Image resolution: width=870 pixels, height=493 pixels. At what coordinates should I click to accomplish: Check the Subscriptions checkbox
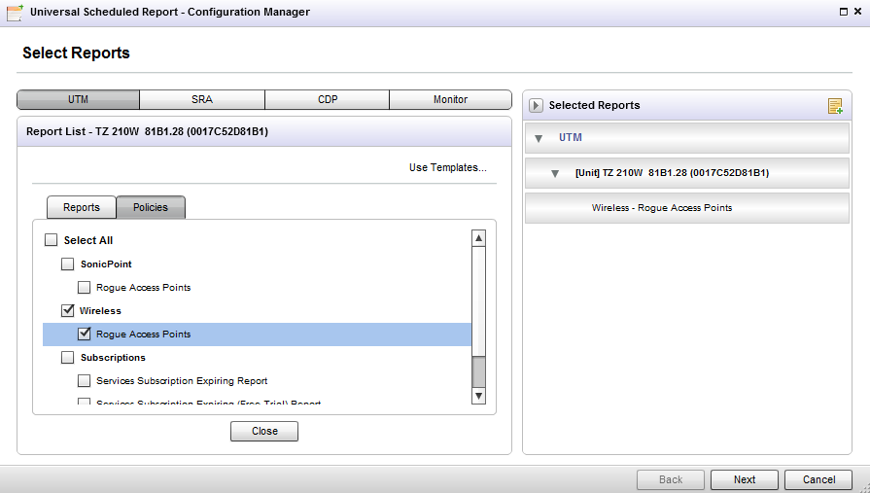coord(68,357)
